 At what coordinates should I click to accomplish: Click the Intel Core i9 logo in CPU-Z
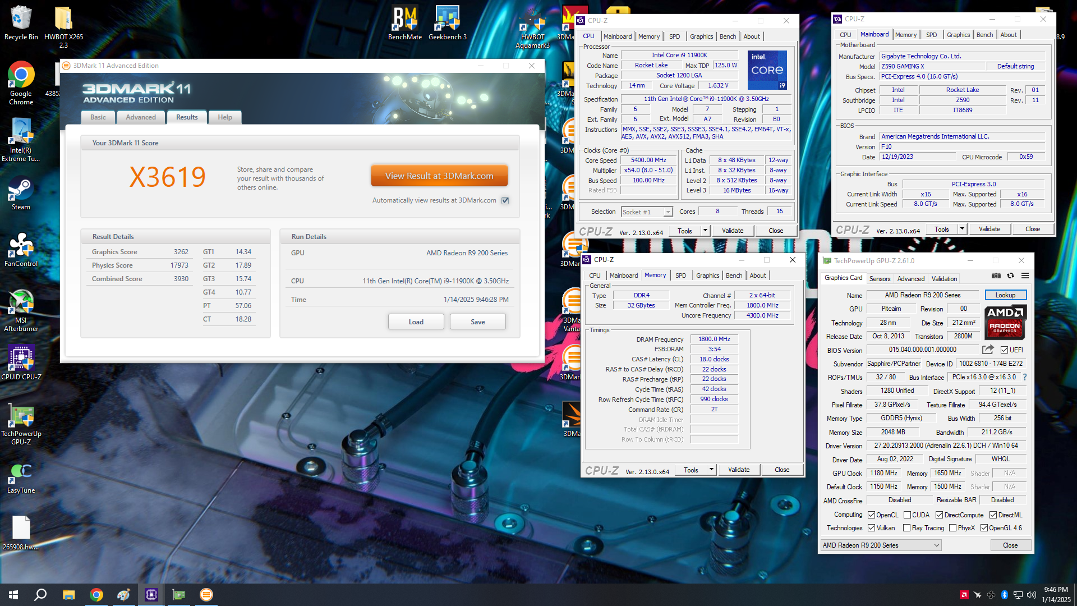[767, 70]
